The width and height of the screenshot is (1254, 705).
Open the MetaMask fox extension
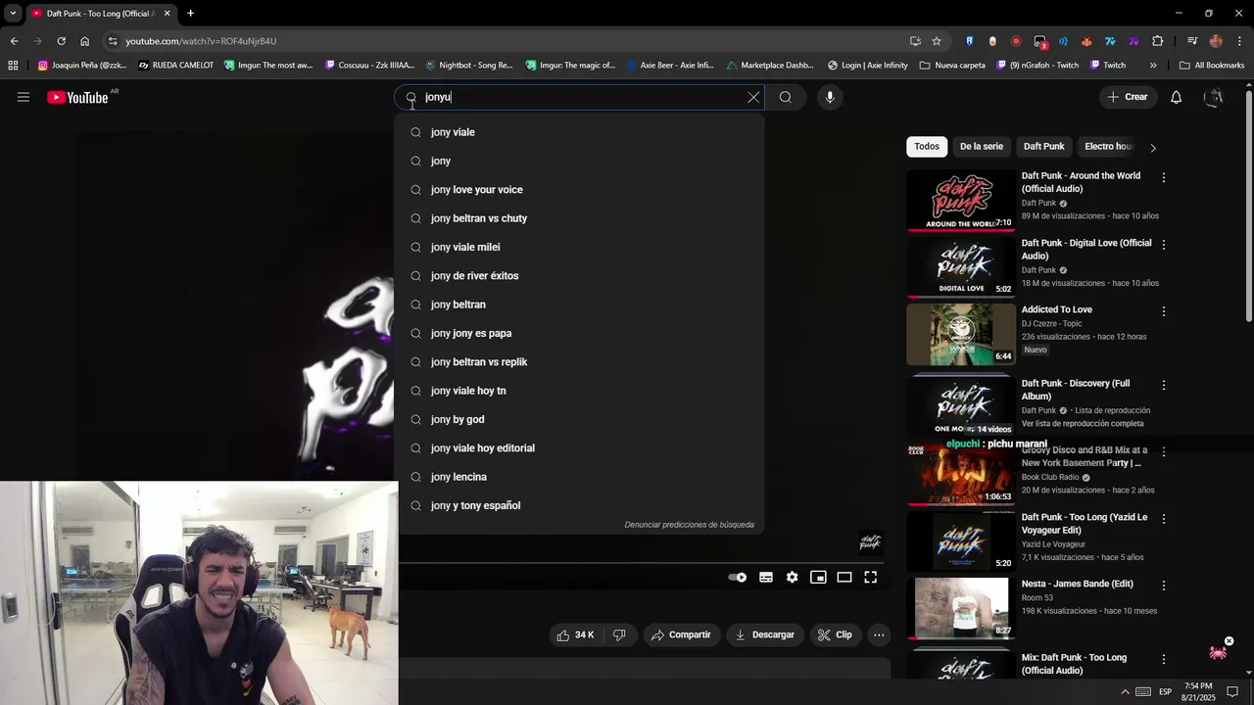tap(1086, 41)
